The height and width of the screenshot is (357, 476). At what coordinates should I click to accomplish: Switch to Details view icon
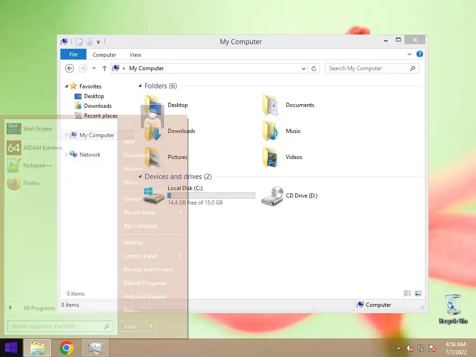tap(407, 293)
